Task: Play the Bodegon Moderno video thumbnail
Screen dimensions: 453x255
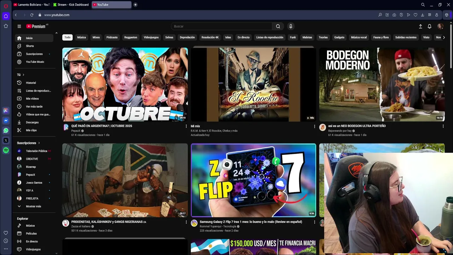Action: click(x=382, y=85)
